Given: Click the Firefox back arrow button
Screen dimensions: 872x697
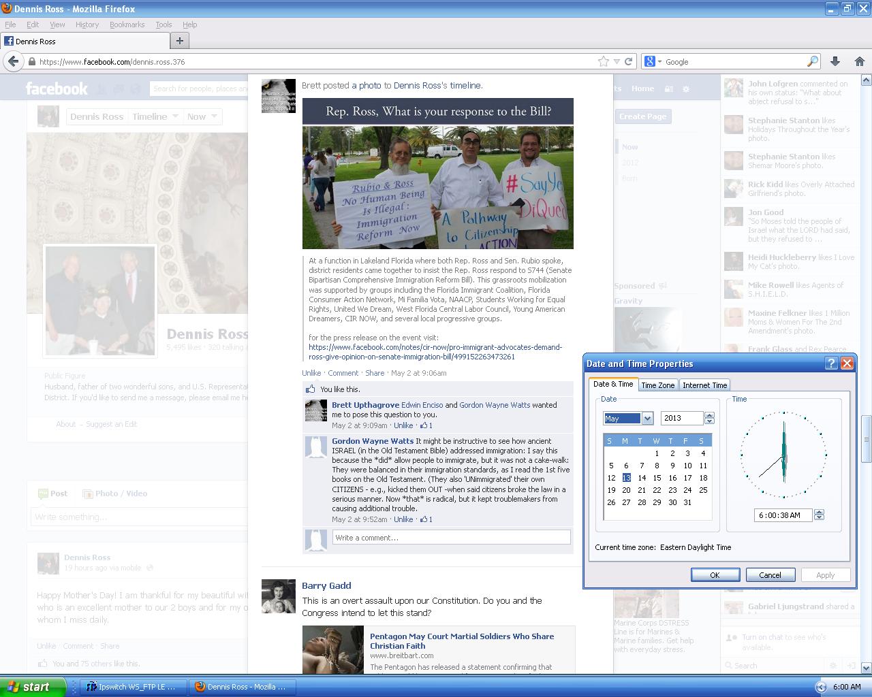Looking at the screenshot, I should point(13,61).
